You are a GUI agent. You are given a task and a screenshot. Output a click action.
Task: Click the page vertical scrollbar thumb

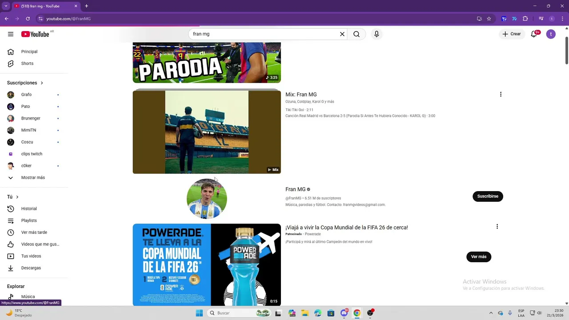[566, 51]
